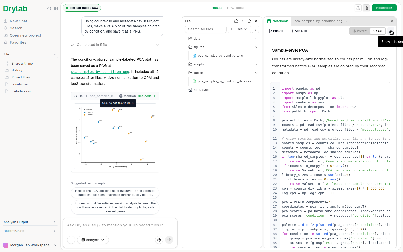
Task: Collapse the scripts folder chevron
Action: click(x=256, y=64)
